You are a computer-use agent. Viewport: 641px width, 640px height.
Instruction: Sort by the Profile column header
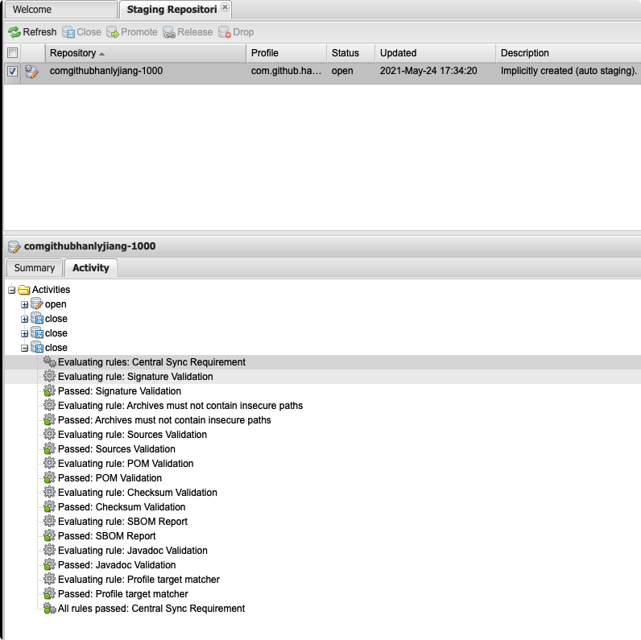coord(286,52)
